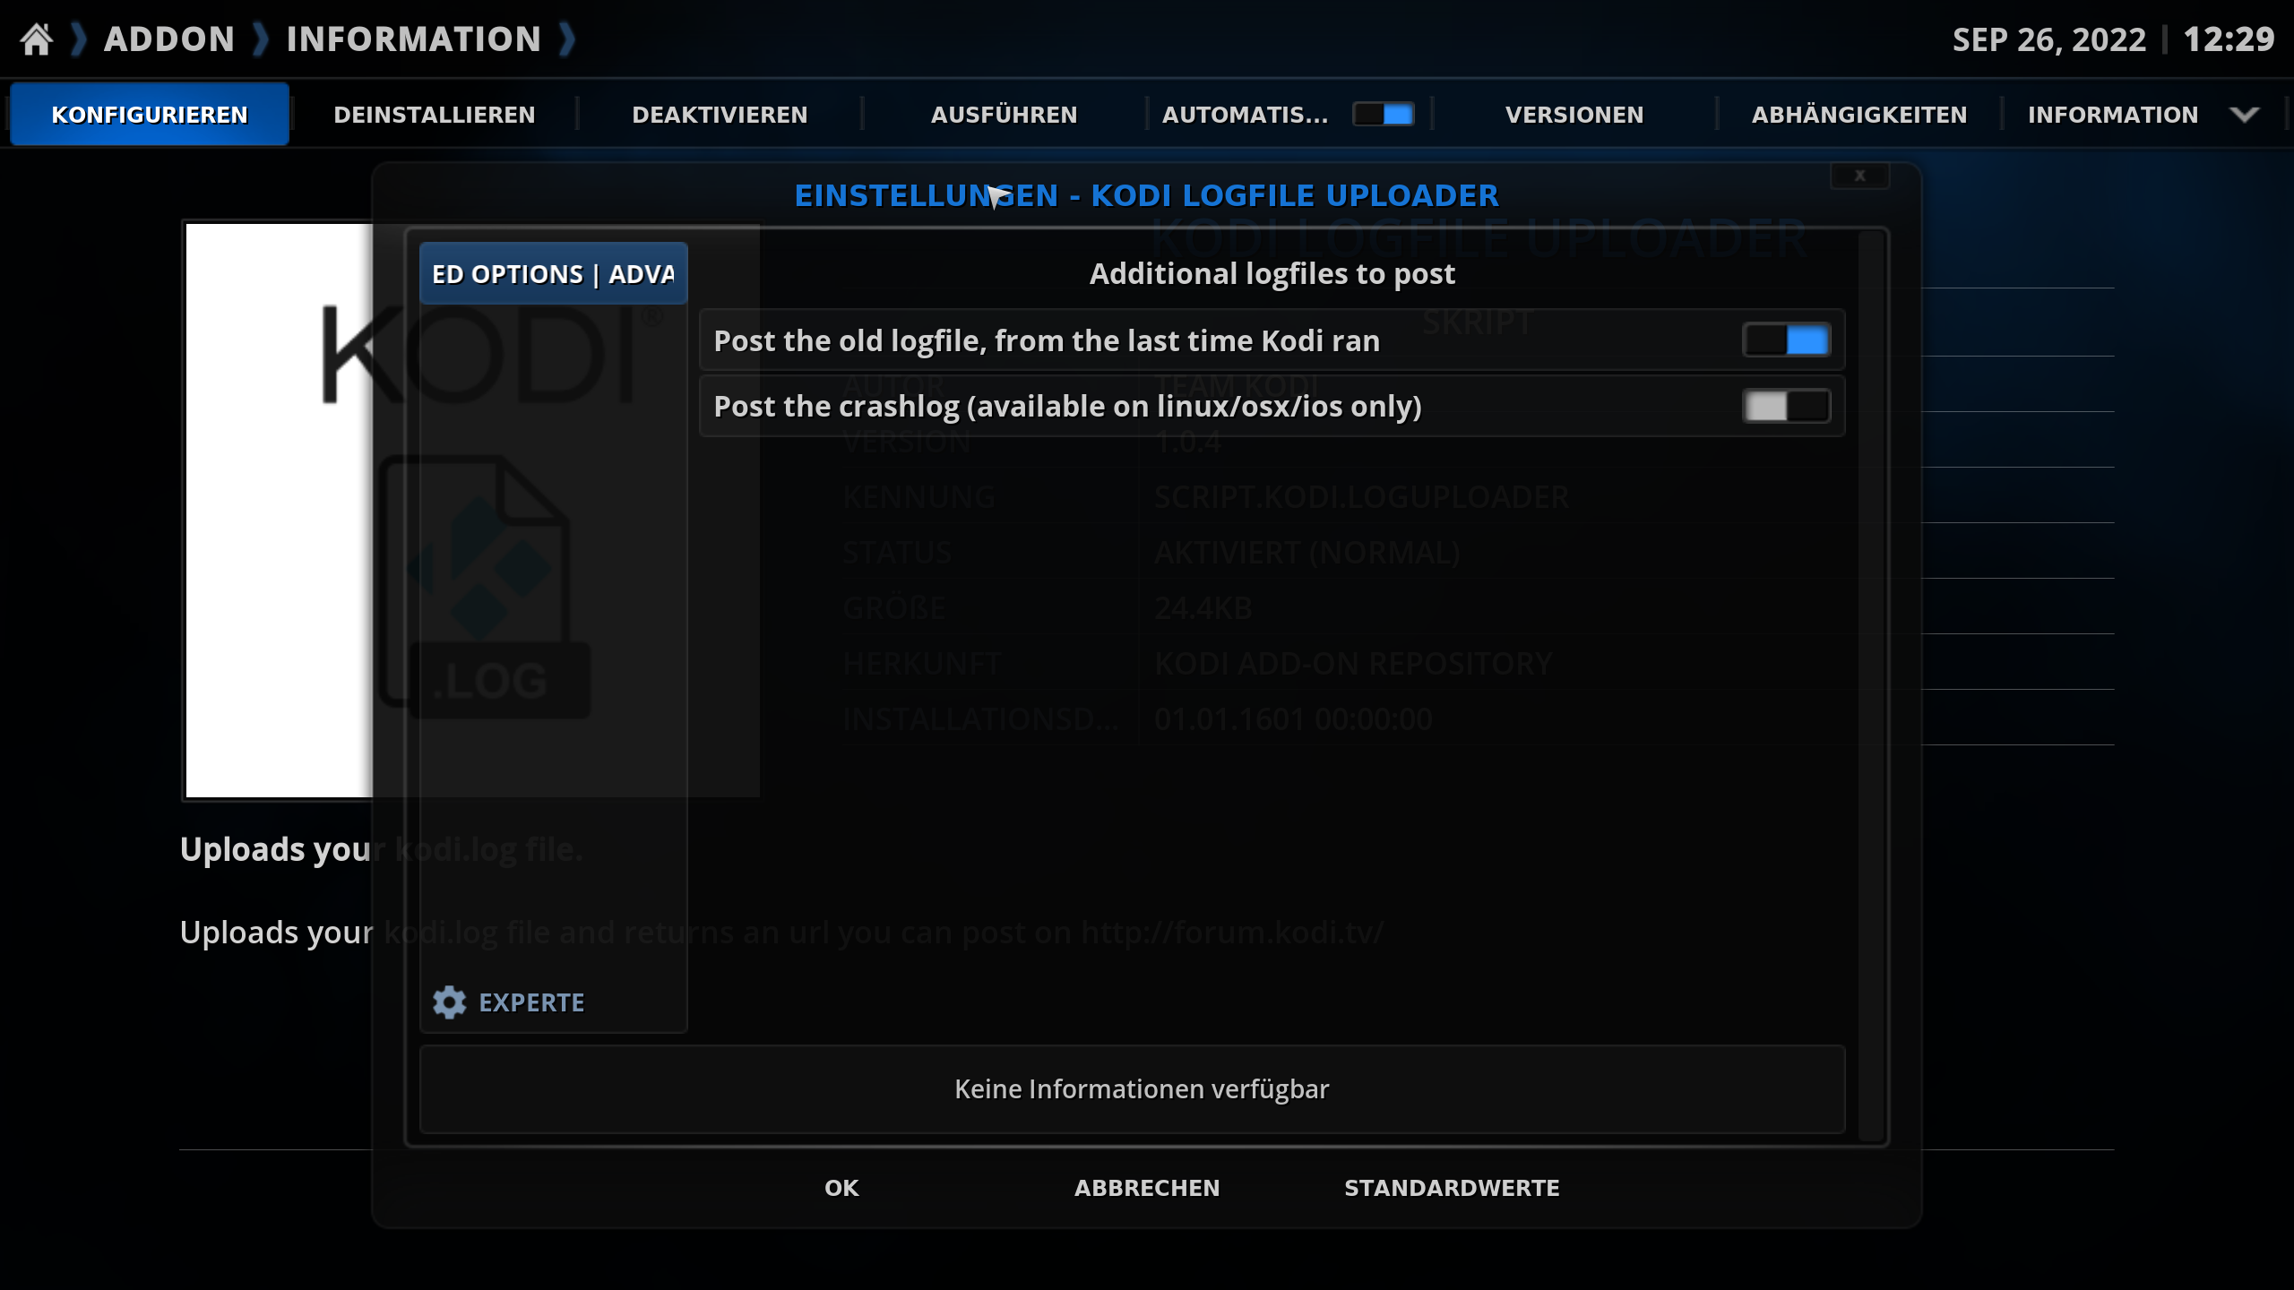The image size is (2294, 1290).
Task: Cancel settings with Abbrechen button
Action: (1147, 1188)
